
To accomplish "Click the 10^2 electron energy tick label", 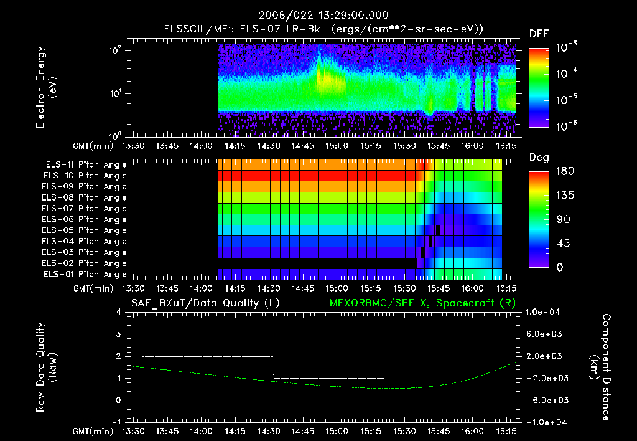I will (x=115, y=50).
